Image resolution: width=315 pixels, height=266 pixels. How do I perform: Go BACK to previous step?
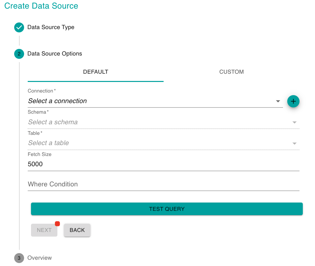point(77,230)
